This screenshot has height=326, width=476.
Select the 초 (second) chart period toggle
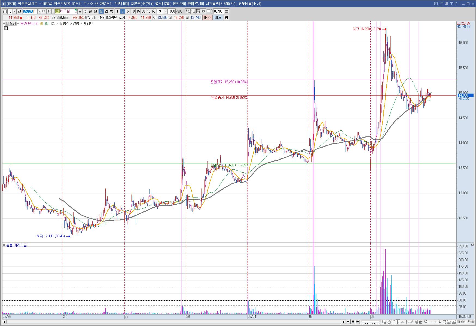106,11
